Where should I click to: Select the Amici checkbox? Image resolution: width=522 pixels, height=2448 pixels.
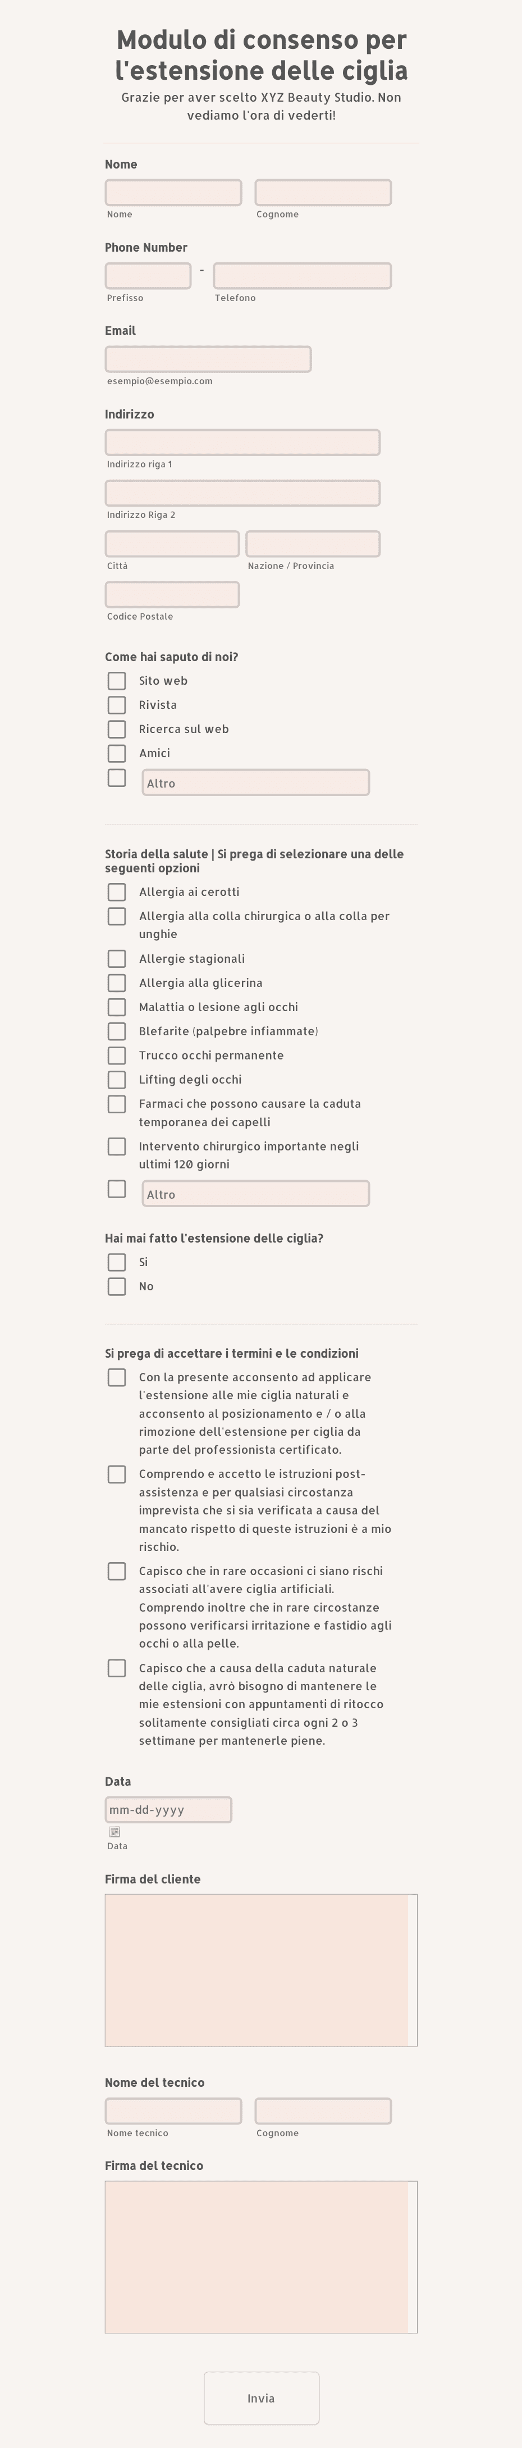(x=117, y=754)
